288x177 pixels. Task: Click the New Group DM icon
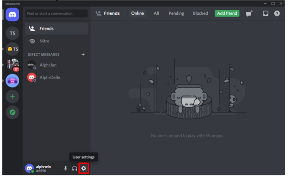[250, 13]
